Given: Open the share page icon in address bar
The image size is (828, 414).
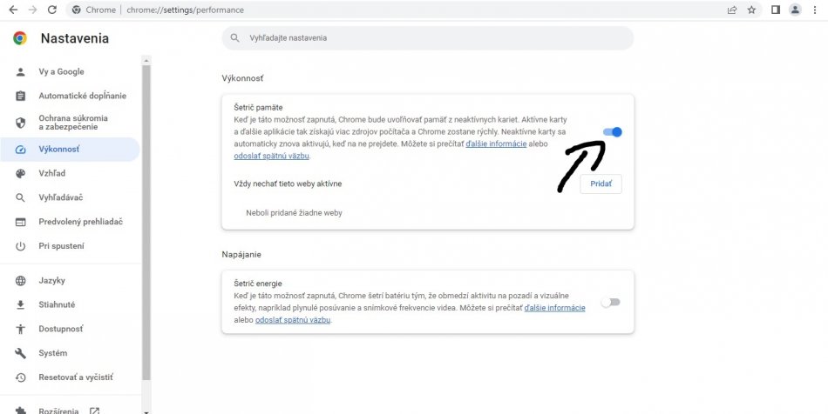Looking at the screenshot, I should (731, 10).
